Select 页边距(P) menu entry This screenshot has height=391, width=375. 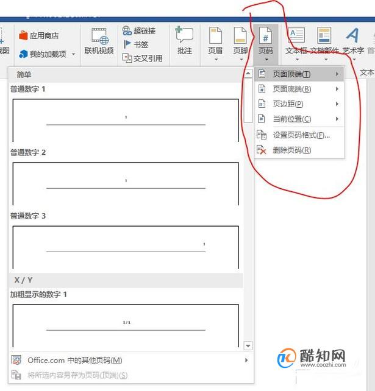[299, 104]
